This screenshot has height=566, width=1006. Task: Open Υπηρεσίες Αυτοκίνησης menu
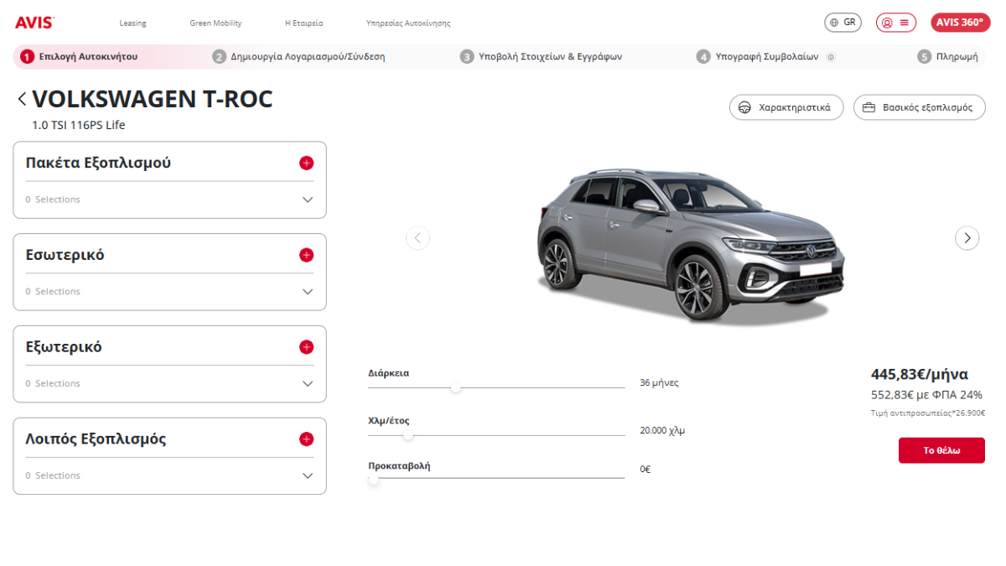point(408,23)
